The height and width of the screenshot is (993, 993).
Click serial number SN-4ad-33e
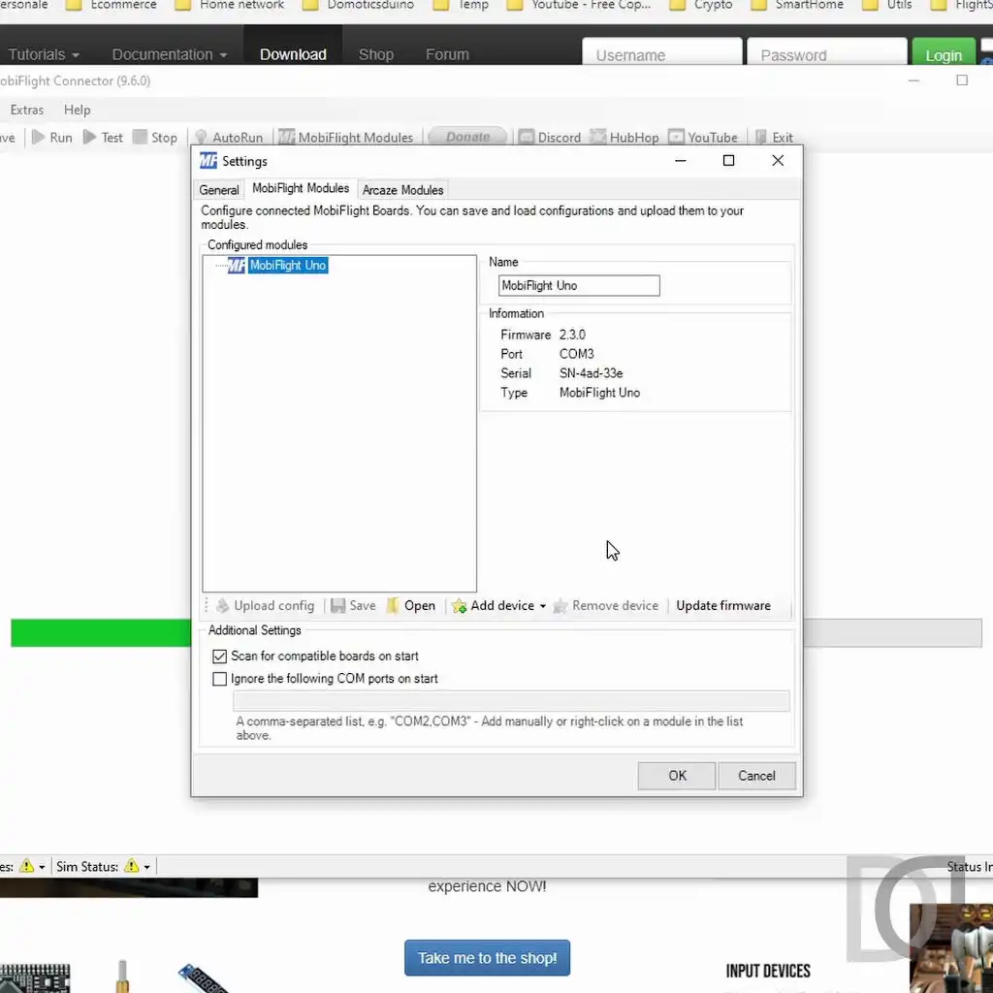click(x=591, y=373)
